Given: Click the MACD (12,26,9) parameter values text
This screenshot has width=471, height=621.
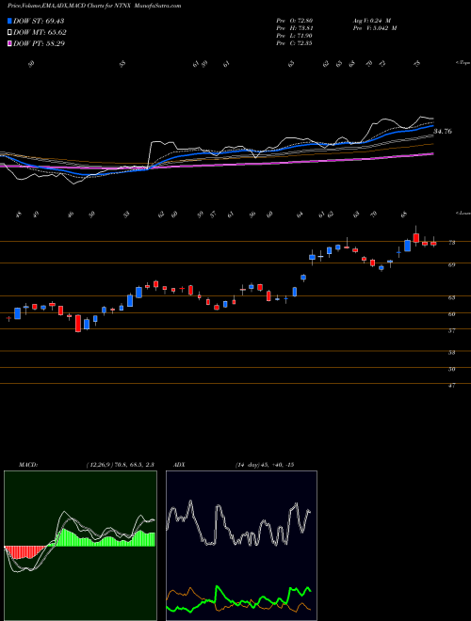Looking at the screenshot, I should pos(121,465).
